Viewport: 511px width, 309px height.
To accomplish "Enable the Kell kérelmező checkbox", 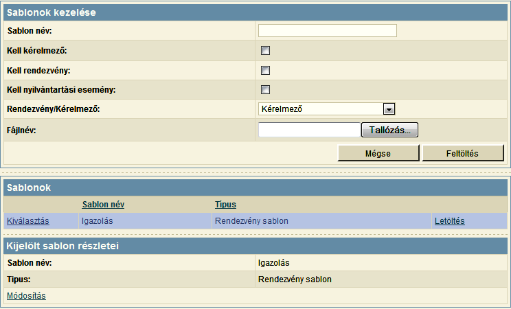I will [x=265, y=51].
